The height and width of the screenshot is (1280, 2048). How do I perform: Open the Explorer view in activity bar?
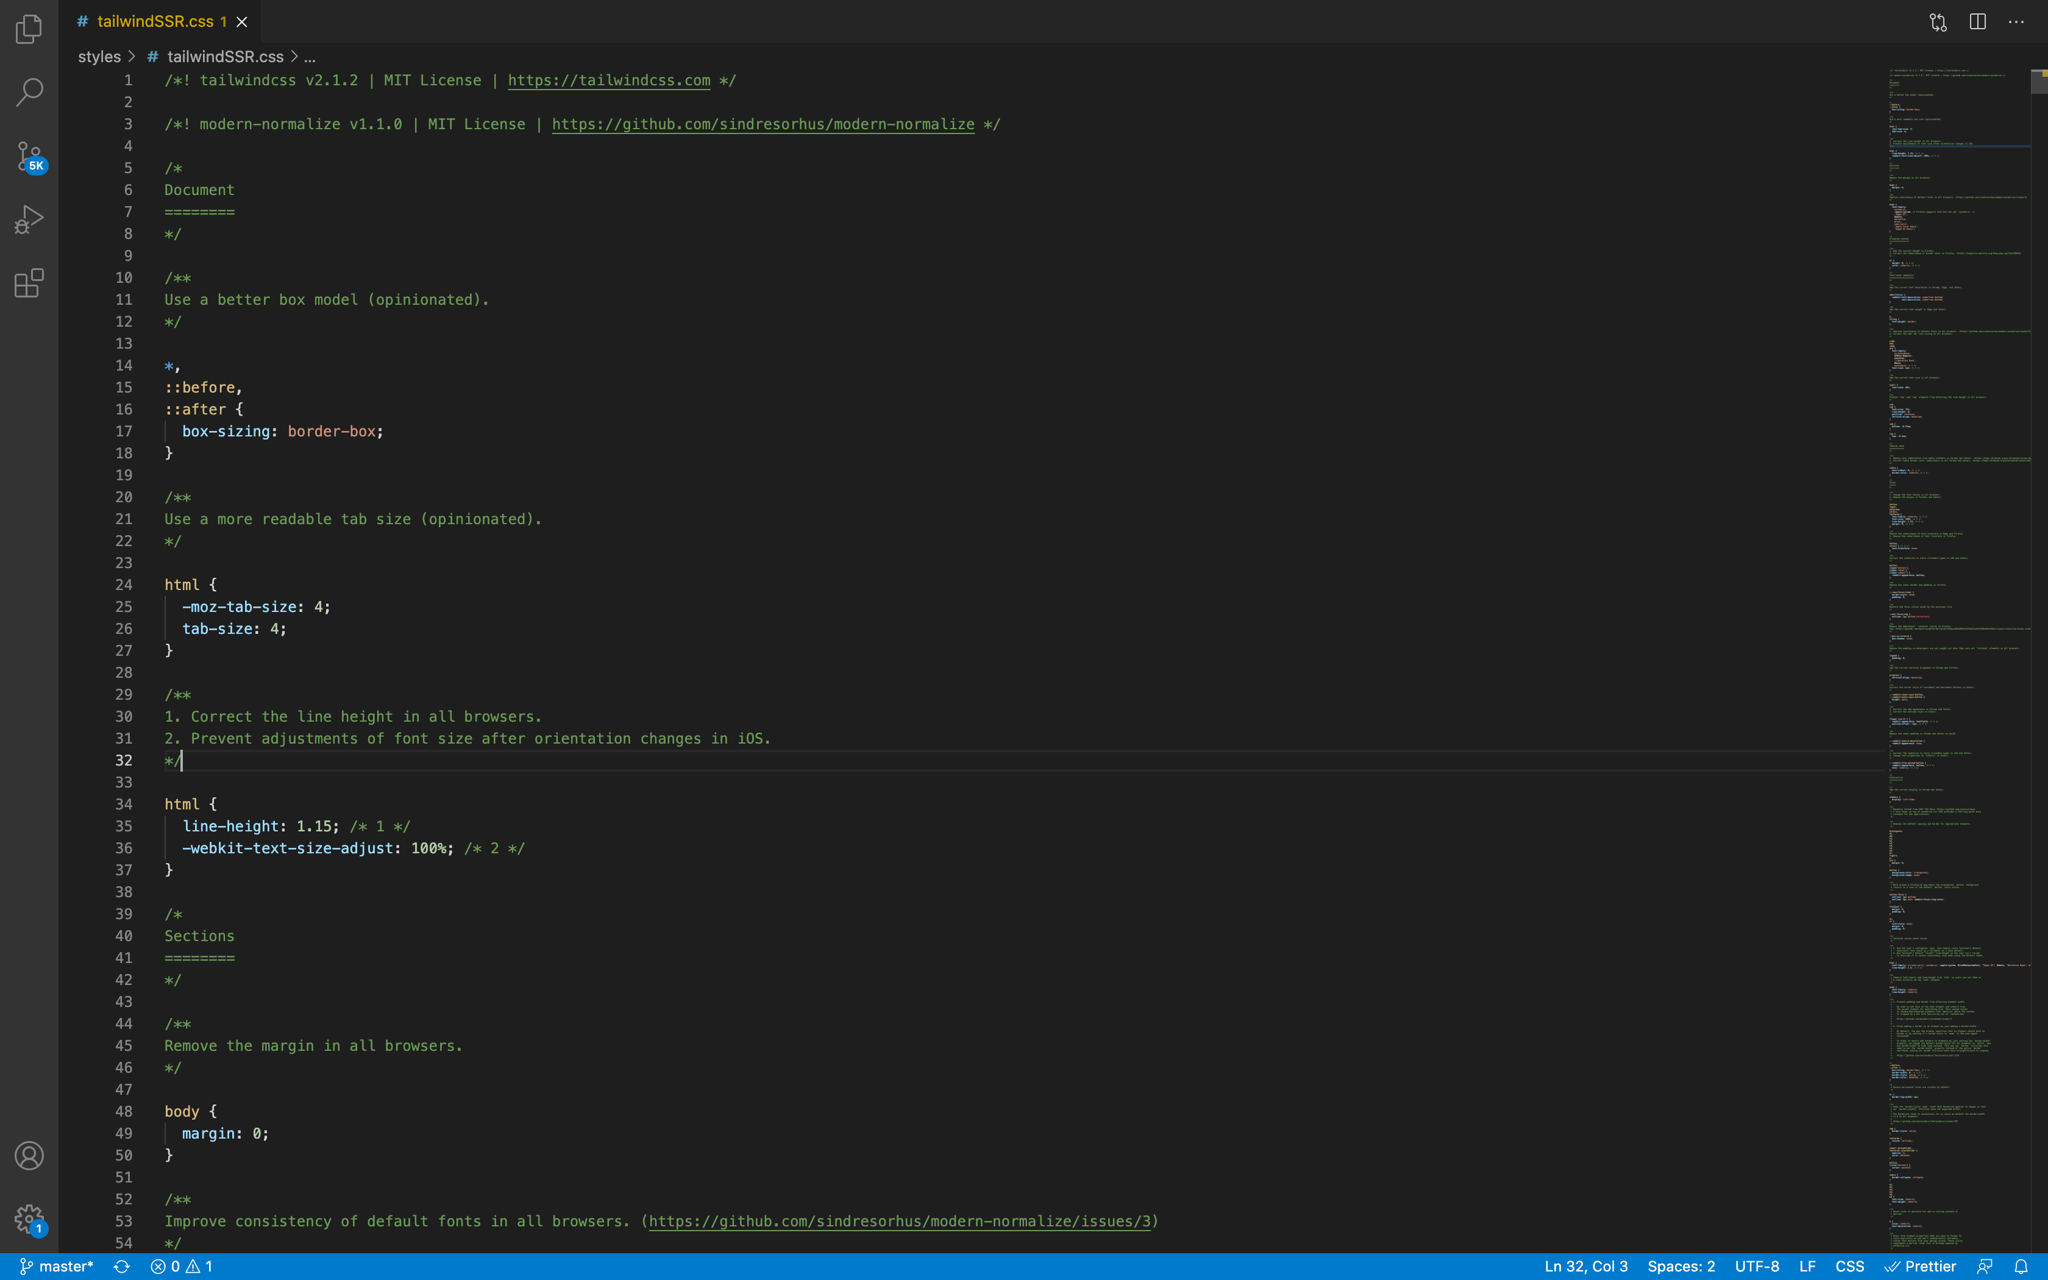click(x=29, y=29)
